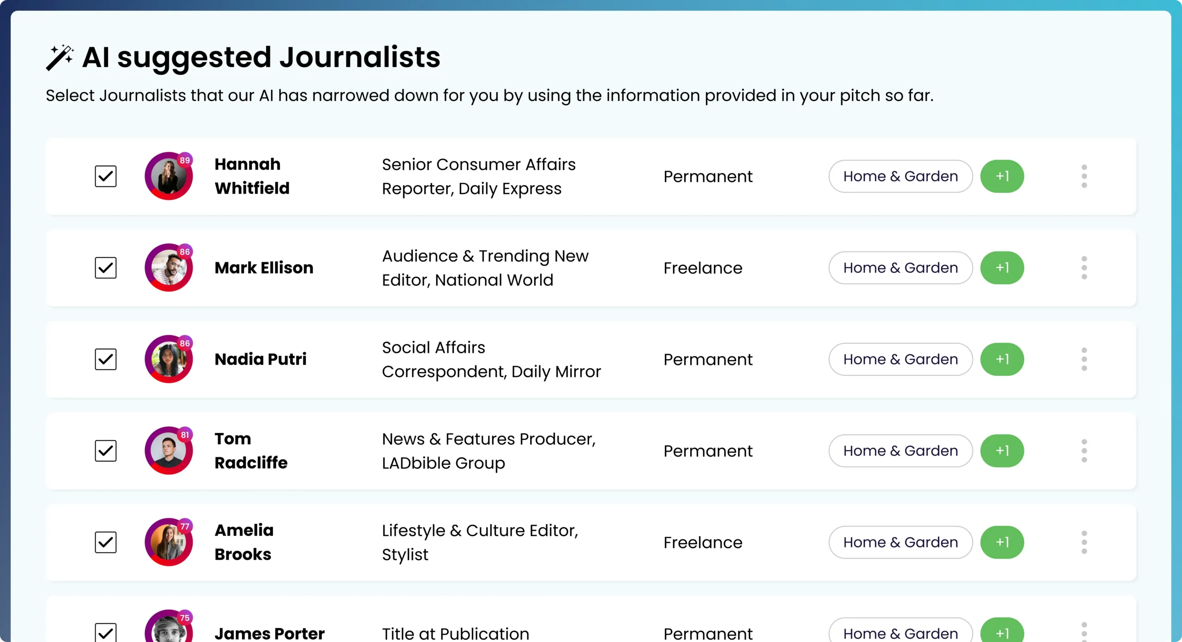
Task: Open the kebab menu for Nadia Putri
Action: pyautogui.click(x=1084, y=359)
